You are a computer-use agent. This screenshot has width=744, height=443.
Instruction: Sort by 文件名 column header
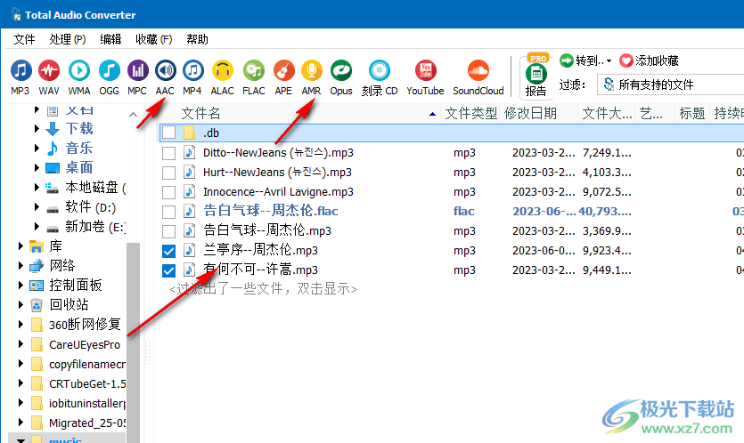tap(298, 114)
